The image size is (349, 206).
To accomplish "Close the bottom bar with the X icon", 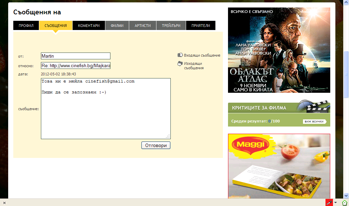I will point(4,203).
